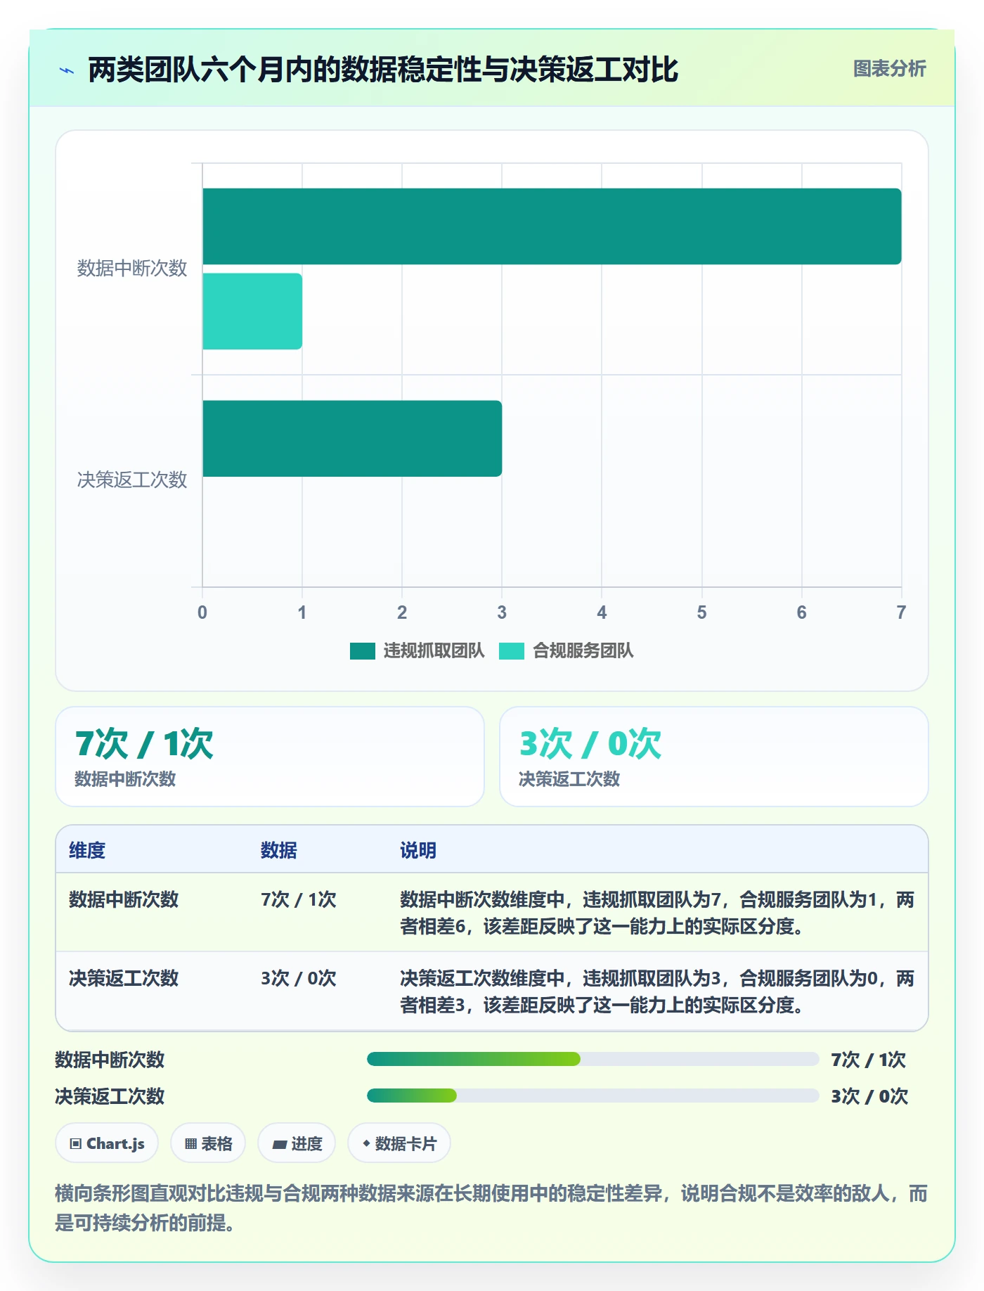Toggle the 违规抓取团队 legend swatch
Viewport: 984px width, 1291px height.
[363, 651]
